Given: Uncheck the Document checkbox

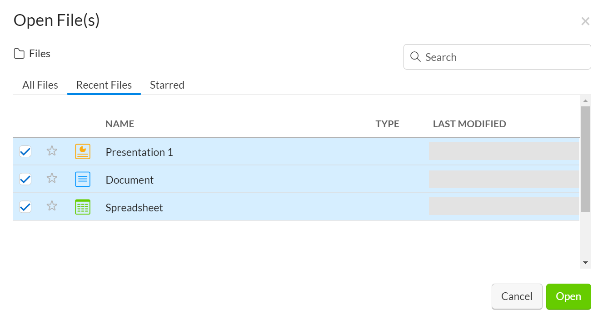Looking at the screenshot, I should pos(25,180).
